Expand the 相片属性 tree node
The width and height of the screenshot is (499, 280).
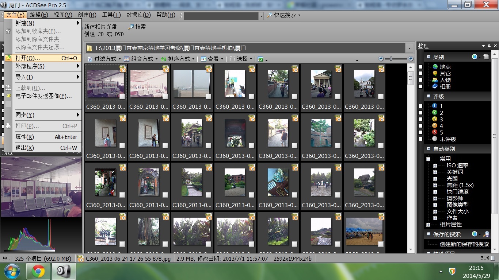click(428, 225)
